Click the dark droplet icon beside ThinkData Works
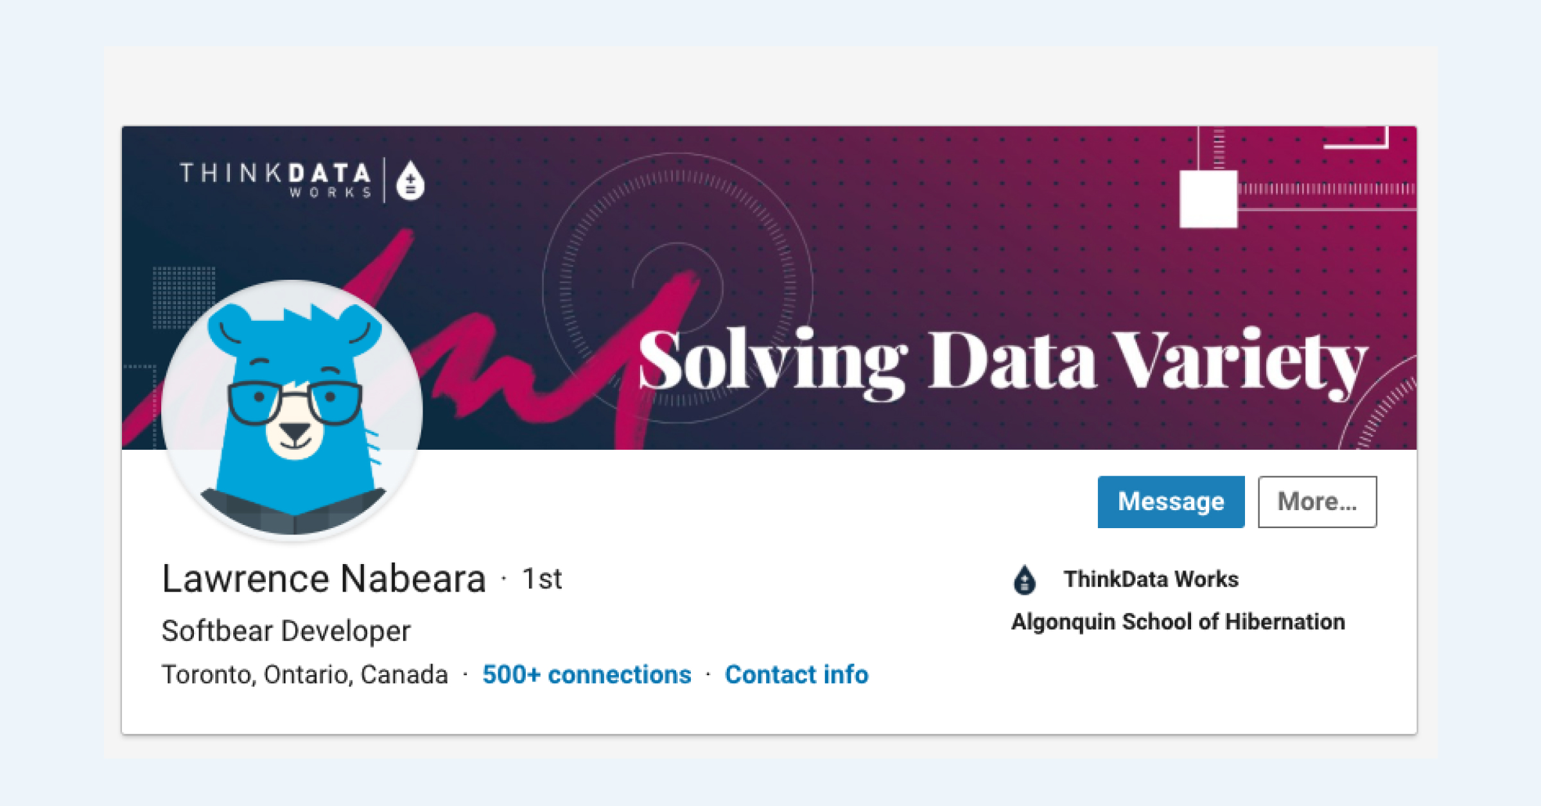Screen dimensions: 1541x806 [1024, 579]
